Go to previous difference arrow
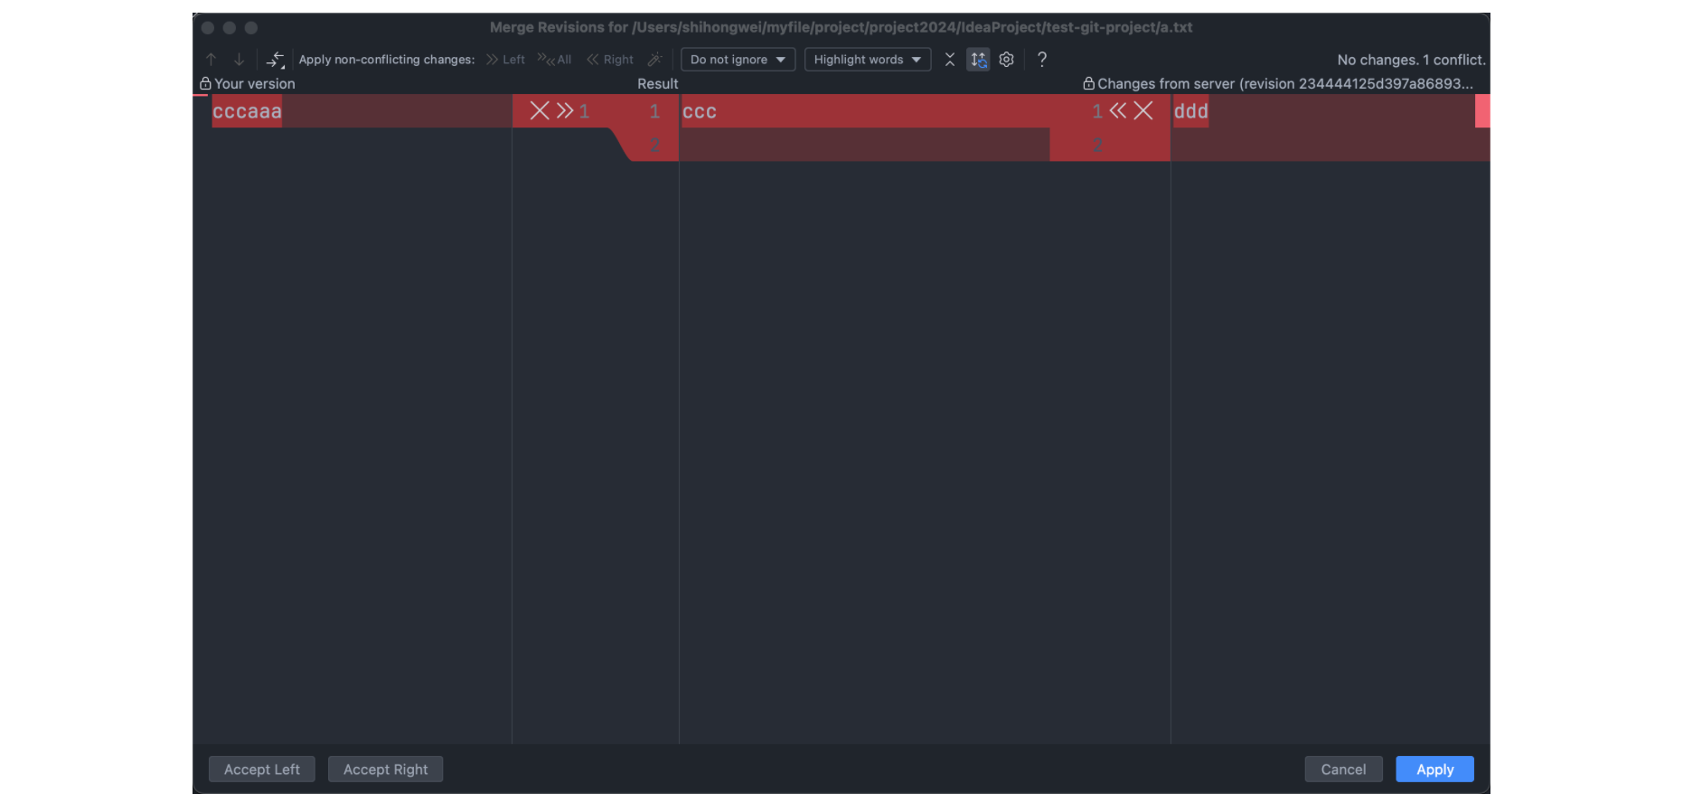1683x803 pixels. click(211, 60)
